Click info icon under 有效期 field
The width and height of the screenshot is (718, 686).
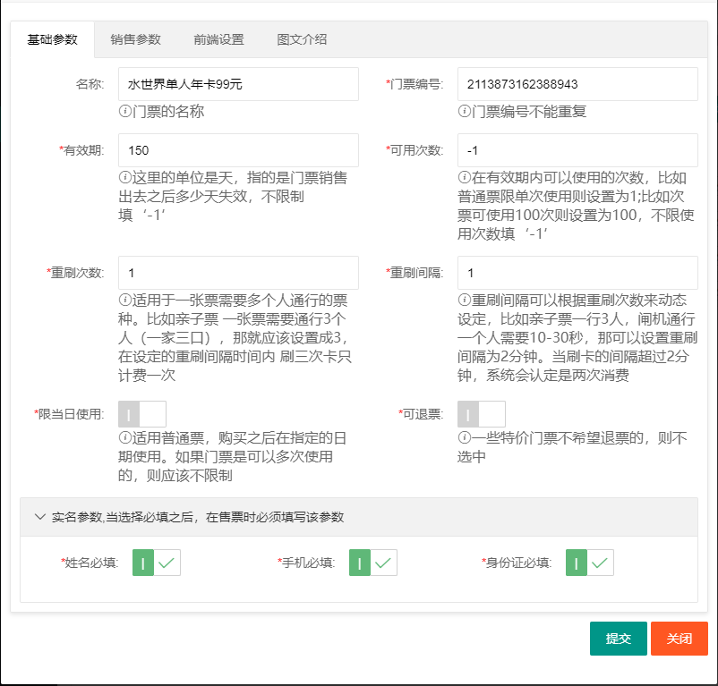[x=125, y=178]
